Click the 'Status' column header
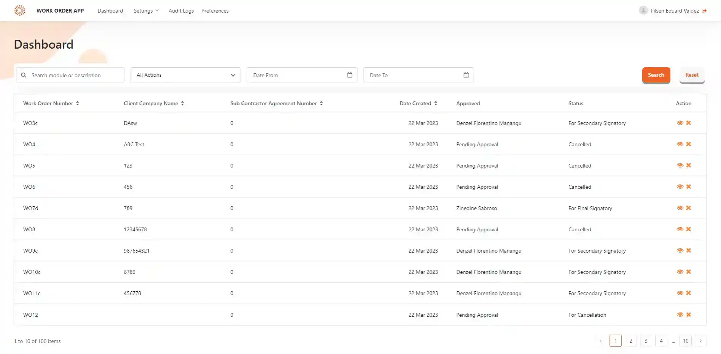Image resolution: width=721 pixels, height=354 pixels. pos(576,103)
